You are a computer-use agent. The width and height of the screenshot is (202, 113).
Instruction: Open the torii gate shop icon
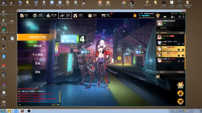point(180,85)
